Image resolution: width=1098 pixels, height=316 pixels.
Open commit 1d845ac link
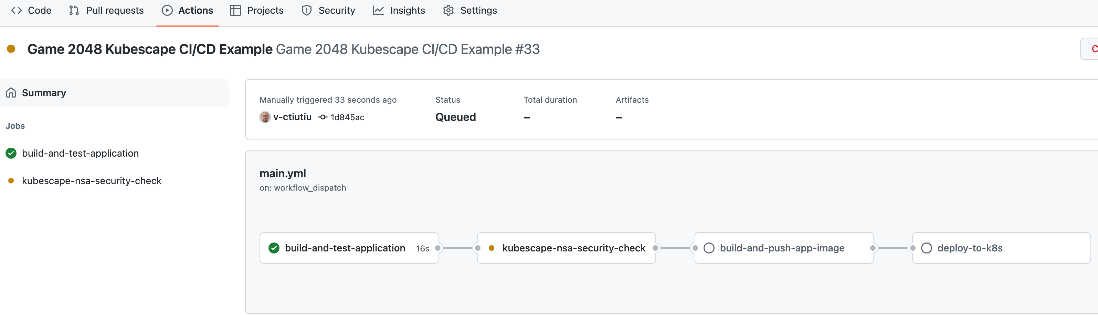point(347,117)
